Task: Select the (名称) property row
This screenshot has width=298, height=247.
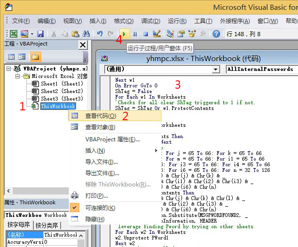Action: coord(25,235)
